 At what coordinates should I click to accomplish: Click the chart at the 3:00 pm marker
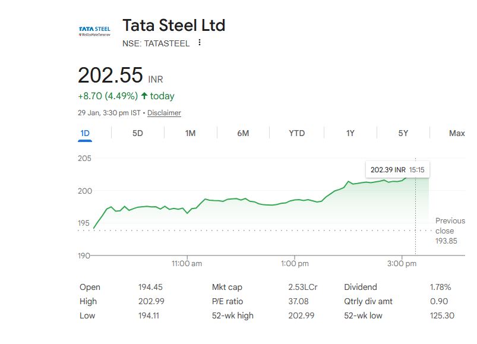402,179
